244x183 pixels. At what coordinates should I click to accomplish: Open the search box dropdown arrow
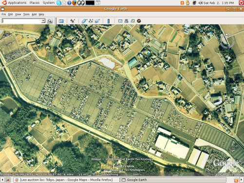[x=43, y=21]
